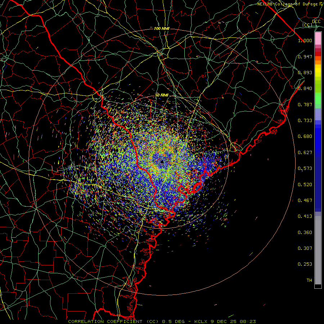The height and width of the screenshot is (324, 324).
Task: Click the 0.467 scale value
Action: (305, 201)
